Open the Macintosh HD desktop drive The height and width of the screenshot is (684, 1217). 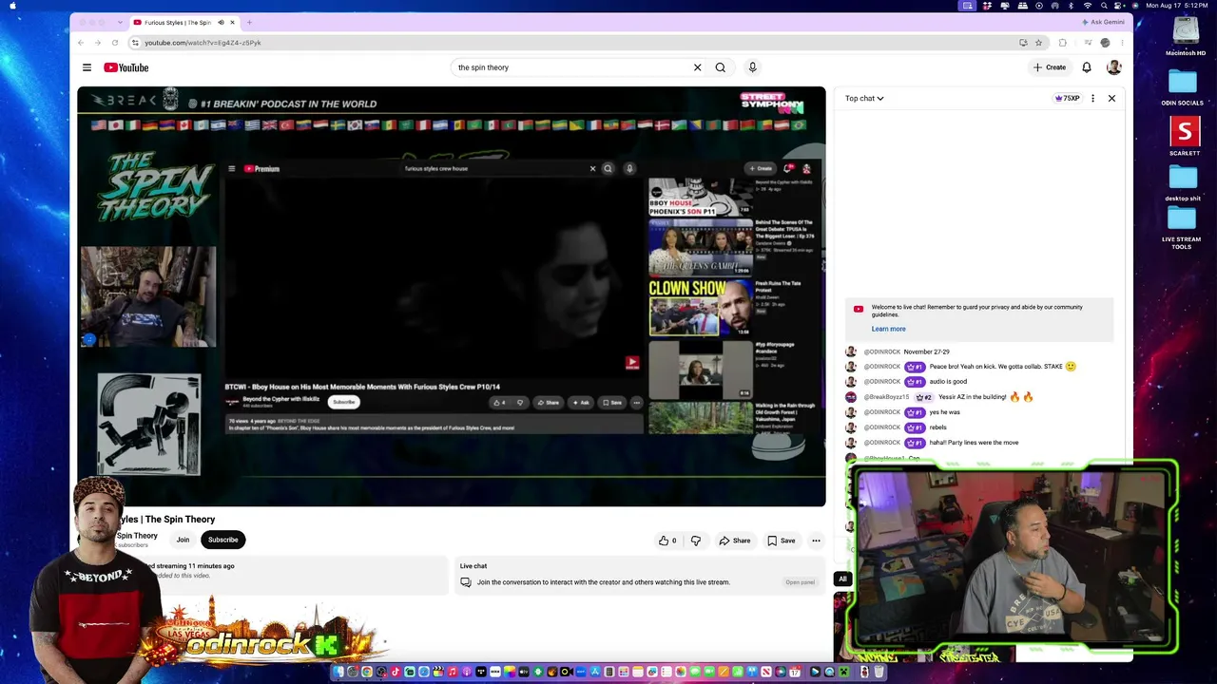tap(1186, 36)
